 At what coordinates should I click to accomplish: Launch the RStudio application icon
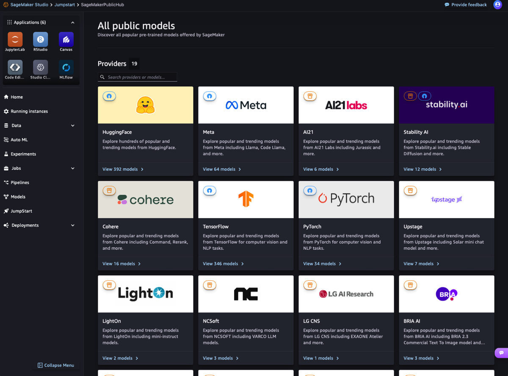point(40,40)
